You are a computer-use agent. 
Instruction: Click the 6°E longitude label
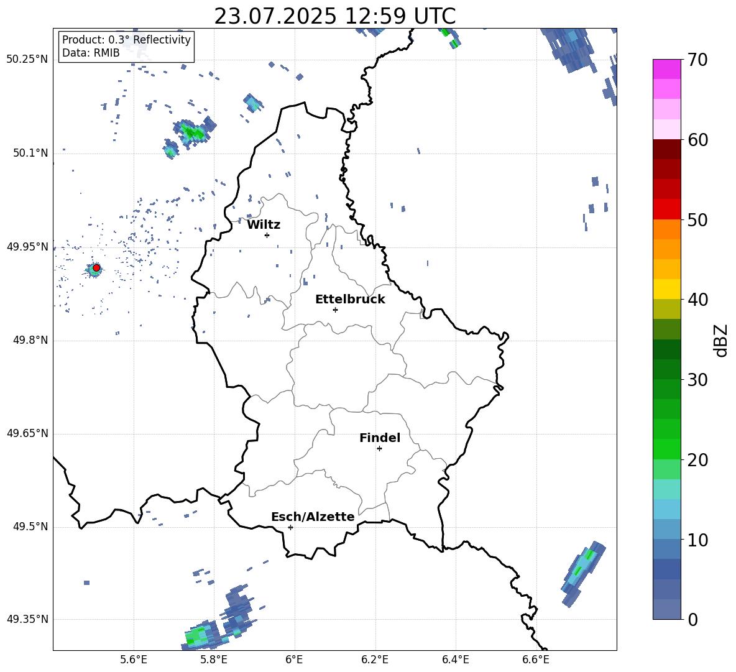click(x=294, y=660)
